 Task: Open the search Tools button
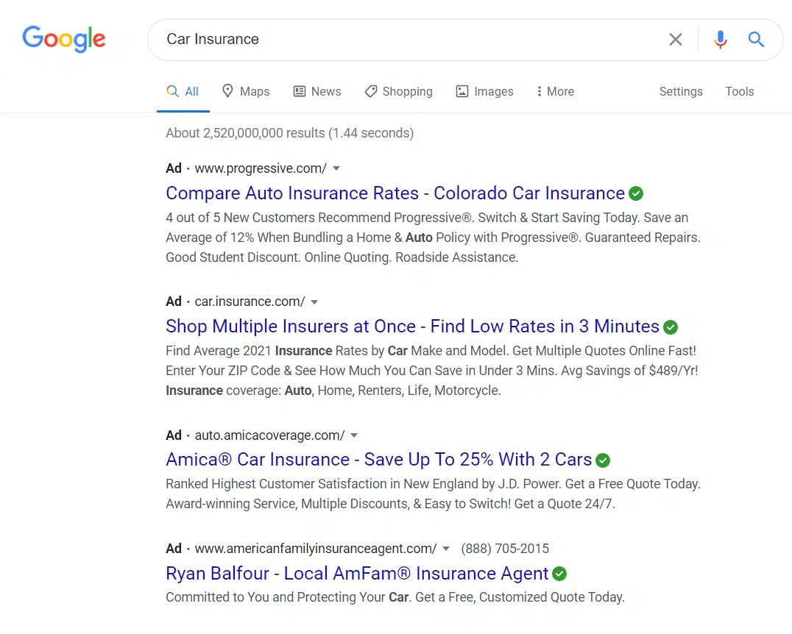(739, 91)
